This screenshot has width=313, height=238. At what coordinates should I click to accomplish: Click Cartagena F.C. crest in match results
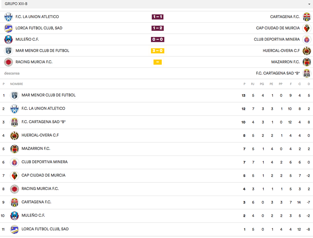306,17
